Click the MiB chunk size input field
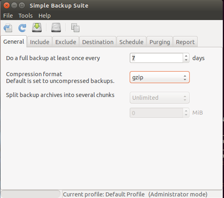The height and width of the screenshot is (198, 224). click(x=156, y=113)
